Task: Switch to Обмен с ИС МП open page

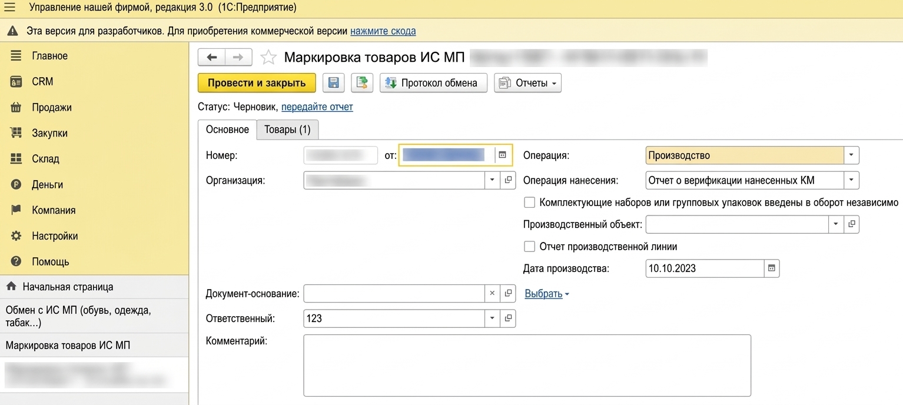Action: pyautogui.click(x=94, y=316)
